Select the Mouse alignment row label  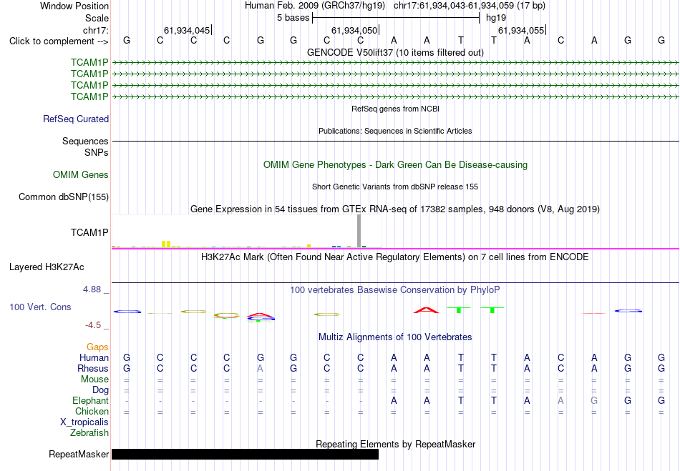94,380
